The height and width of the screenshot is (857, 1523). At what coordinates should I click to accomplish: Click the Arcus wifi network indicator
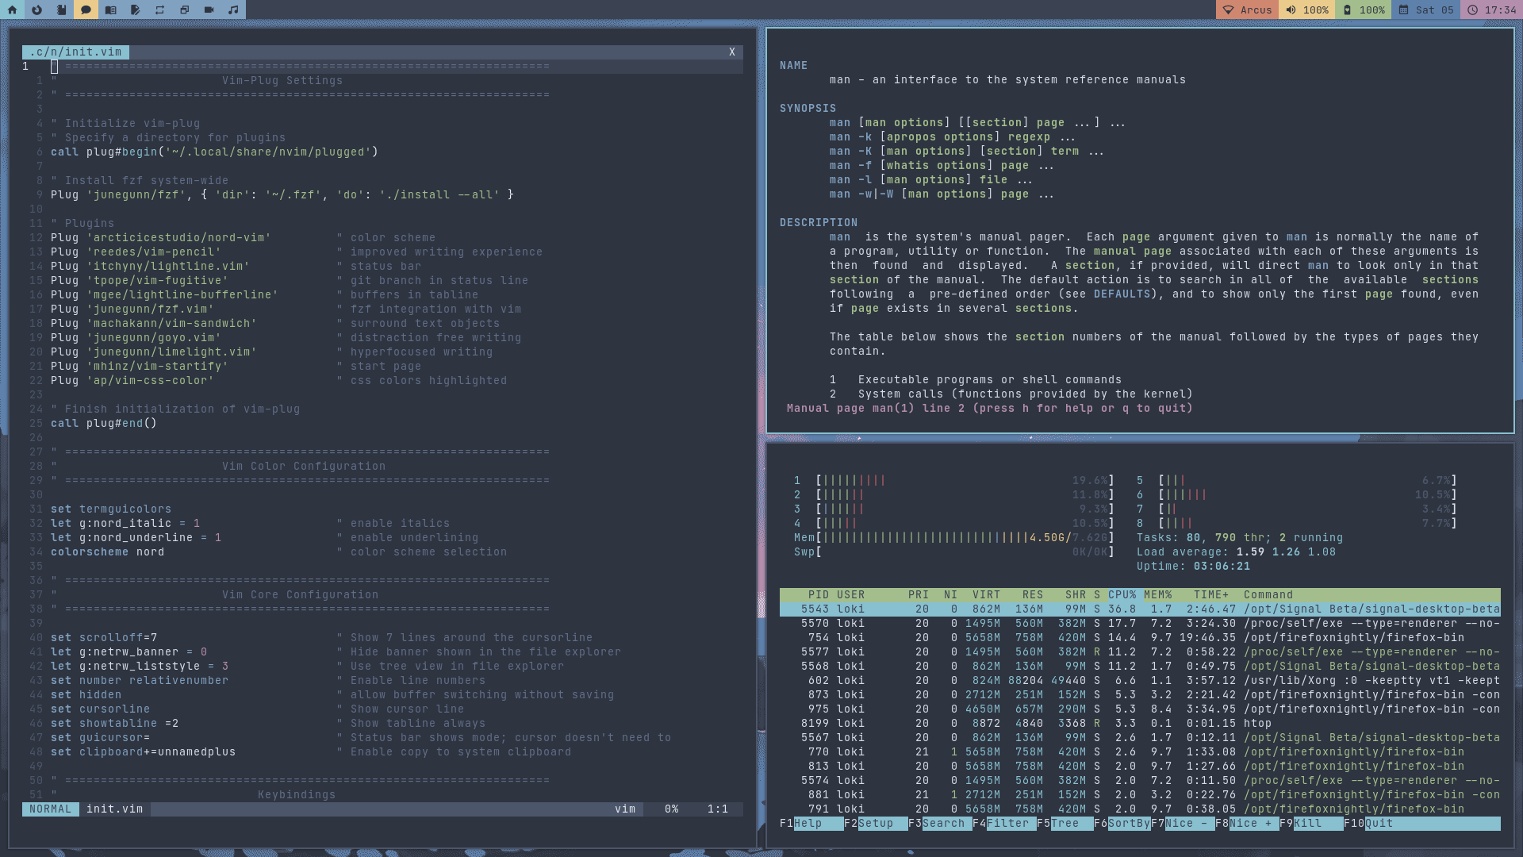[x=1247, y=10]
